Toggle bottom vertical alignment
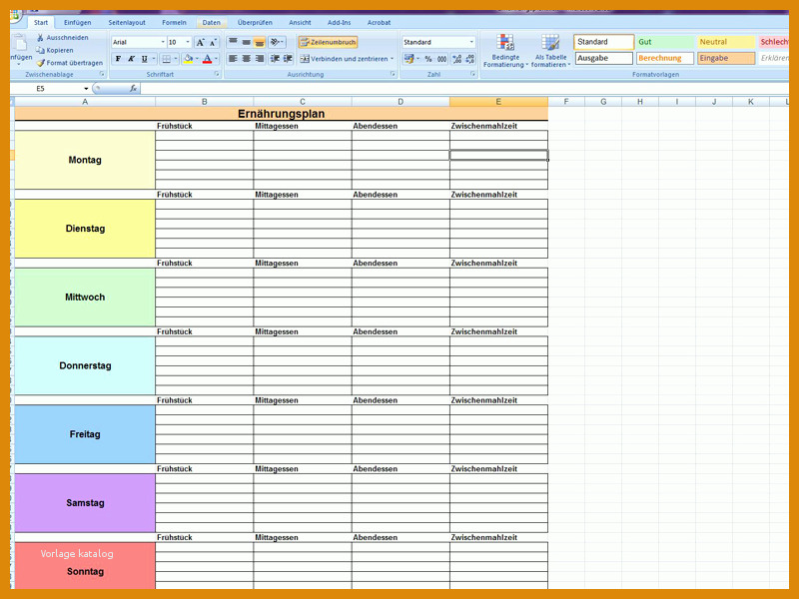Screen dimensions: 799x599 260,42
